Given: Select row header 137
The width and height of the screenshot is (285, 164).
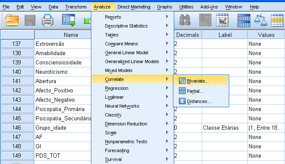Looking at the screenshot, I should (17, 44).
